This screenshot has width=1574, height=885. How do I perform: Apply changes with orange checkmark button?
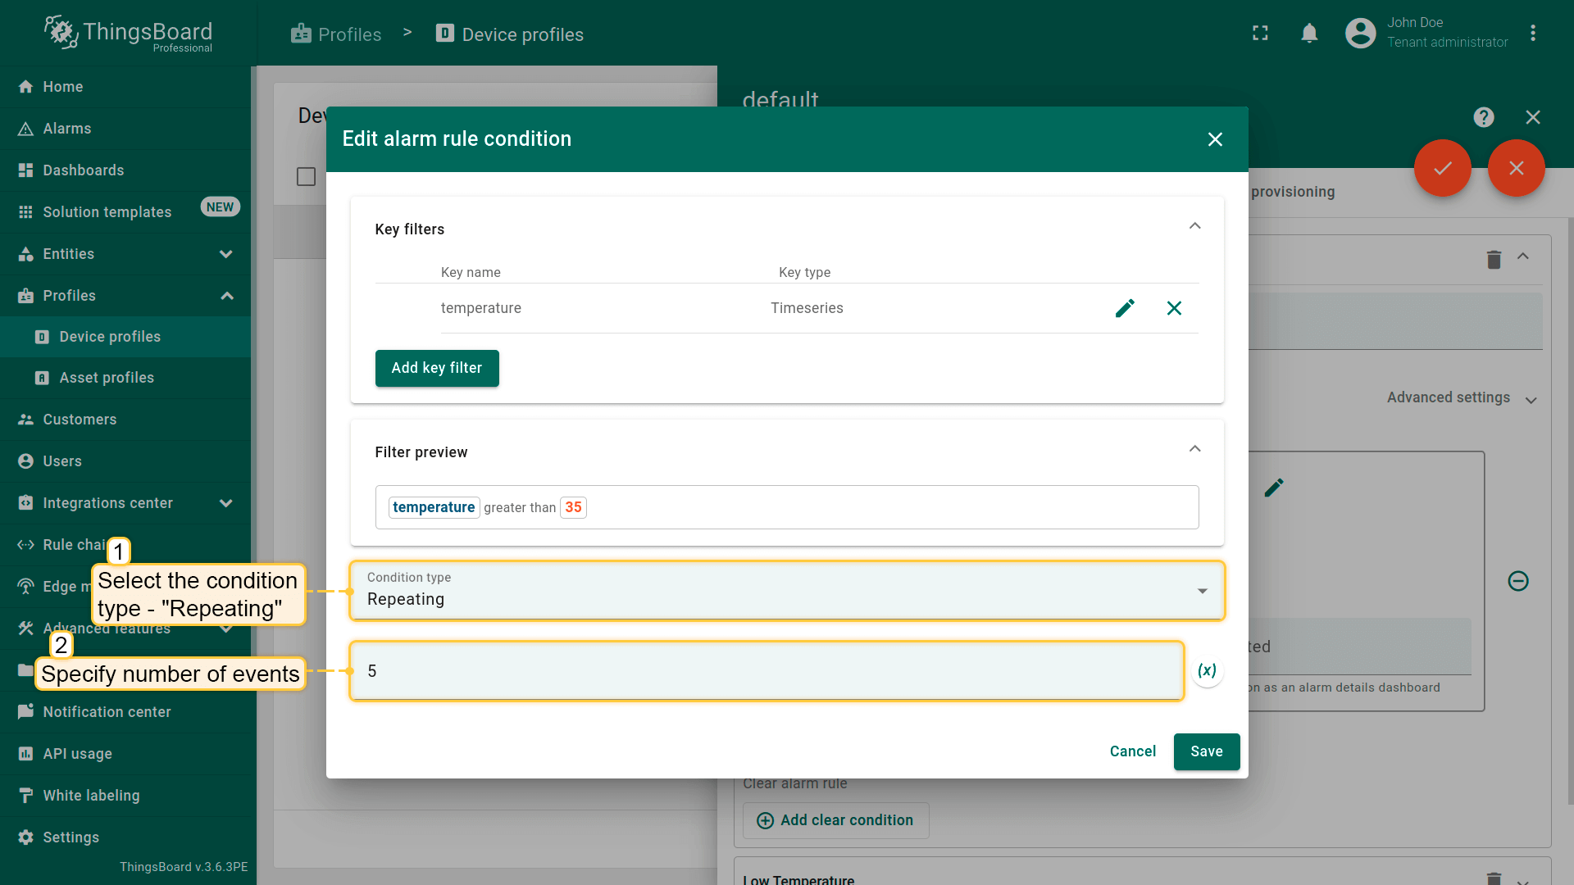[x=1442, y=168]
